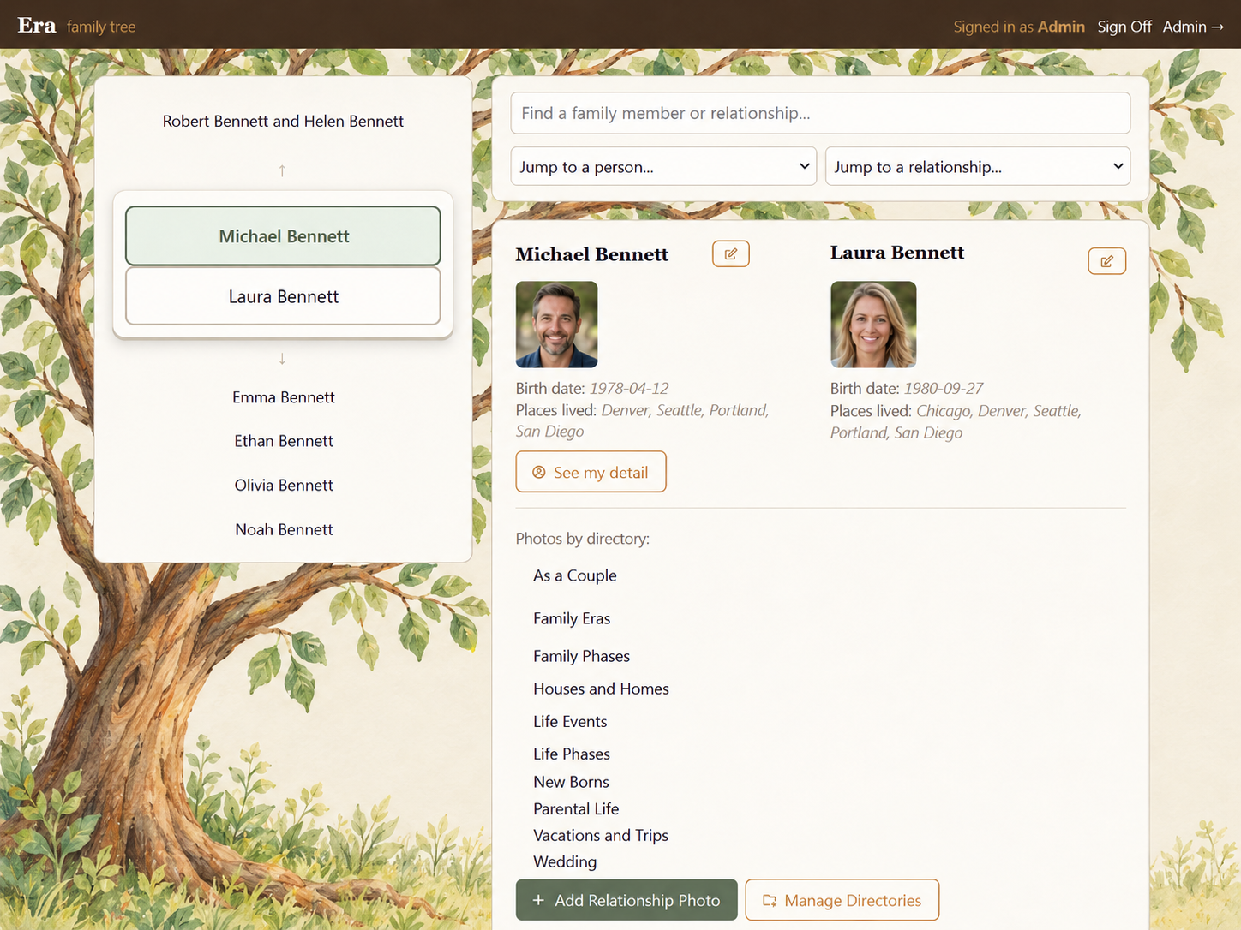Open the Wedding photo directory
This screenshot has height=930, width=1241.
pyautogui.click(x=565, y=861)
